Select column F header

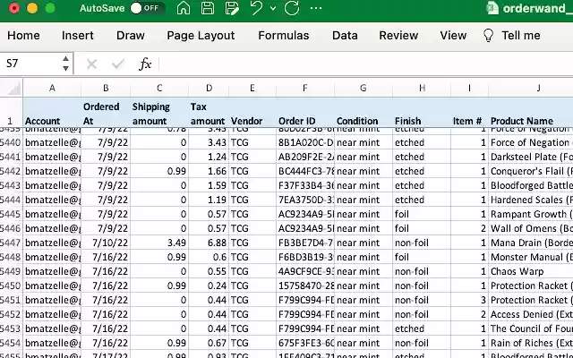pyautogui.click(x=304, y=88)
